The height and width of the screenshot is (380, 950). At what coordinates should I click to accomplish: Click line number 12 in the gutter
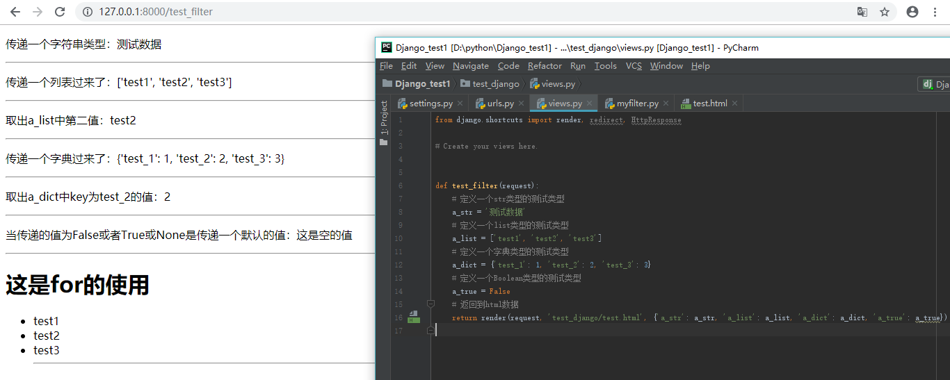point(398,265)
